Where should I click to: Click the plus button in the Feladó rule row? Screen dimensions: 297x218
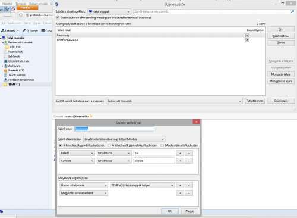[180, 153]
